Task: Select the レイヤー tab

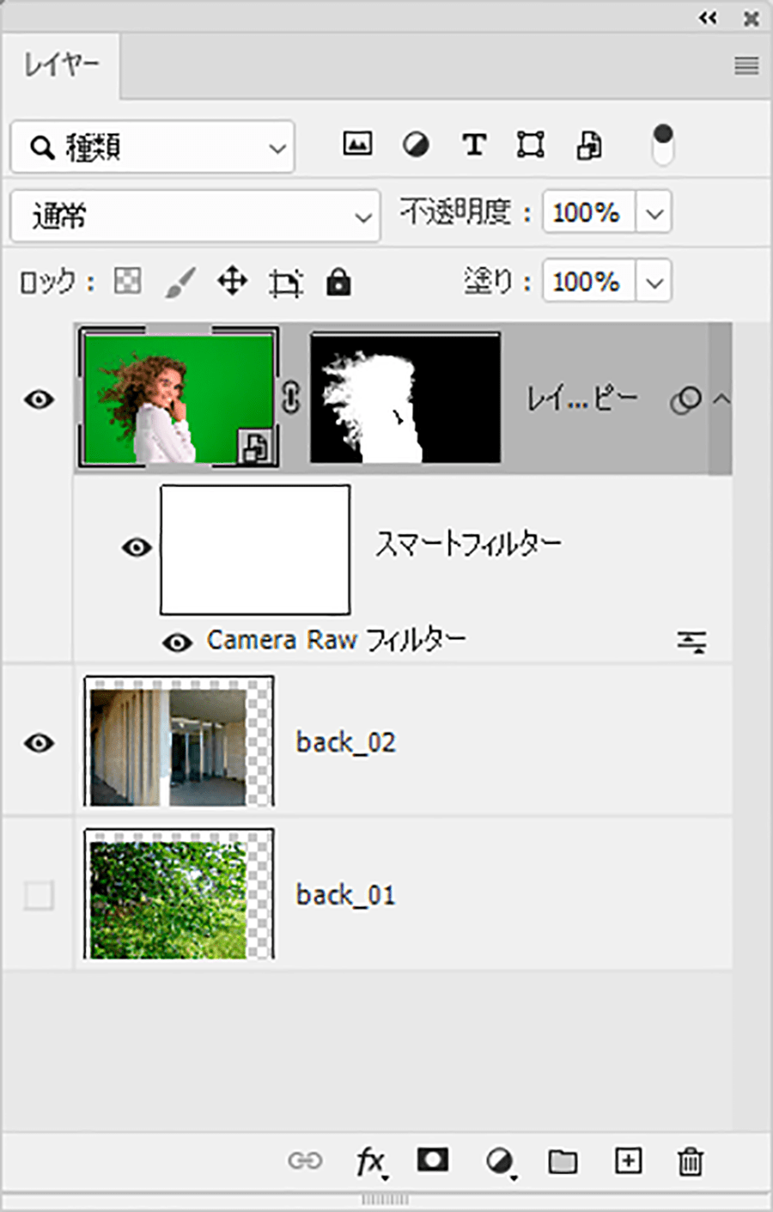Action: pyautogui.click(x=61, y=65)
